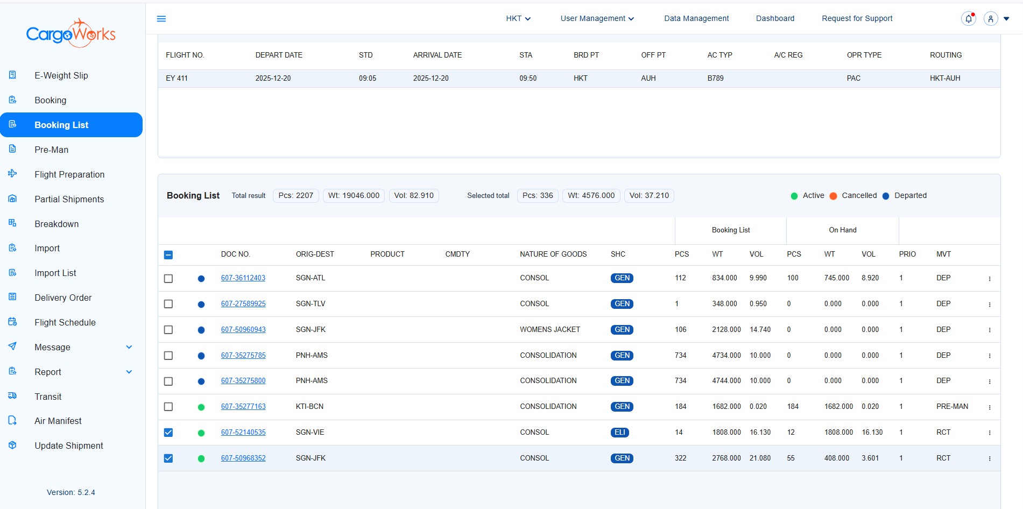Toggle the select-all header checkbox
1023x509 pixels.
click(x=168, y=255)
